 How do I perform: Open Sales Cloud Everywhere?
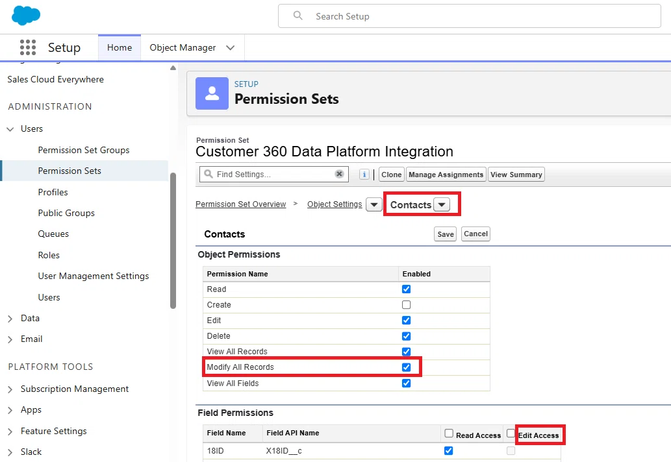[x=56, y=80]
